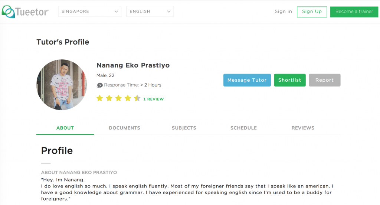Click the Message Tutor button
Viewport: 380px width, 205px height.
pos(247,80)
